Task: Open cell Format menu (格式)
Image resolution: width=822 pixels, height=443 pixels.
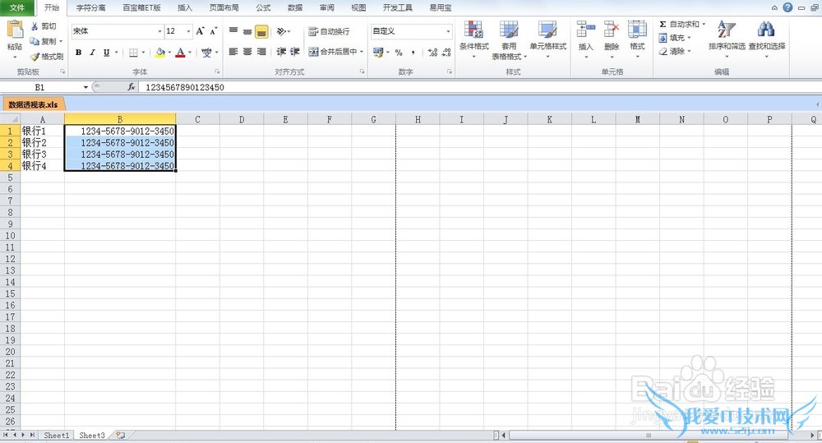Action: (x=637, y=39)
